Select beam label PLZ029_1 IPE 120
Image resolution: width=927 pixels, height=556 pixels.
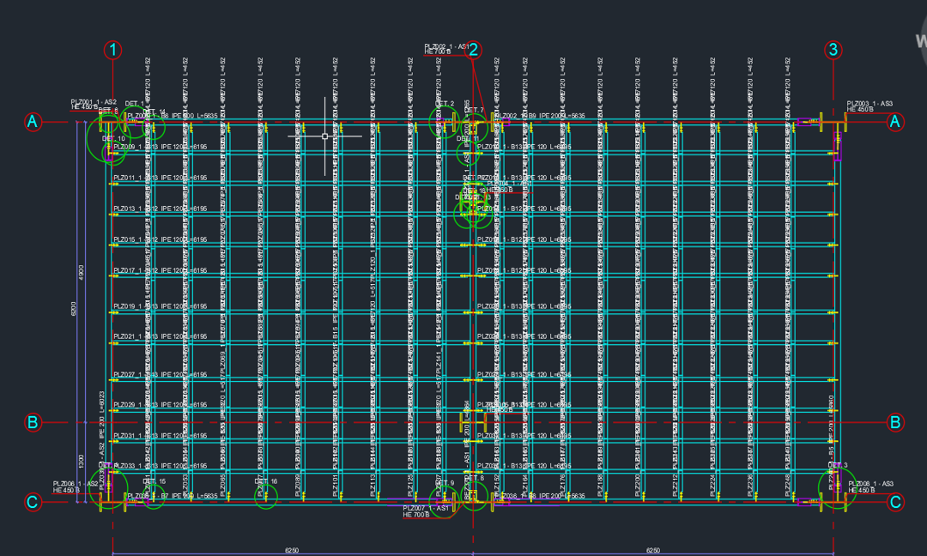coord(161,405)
